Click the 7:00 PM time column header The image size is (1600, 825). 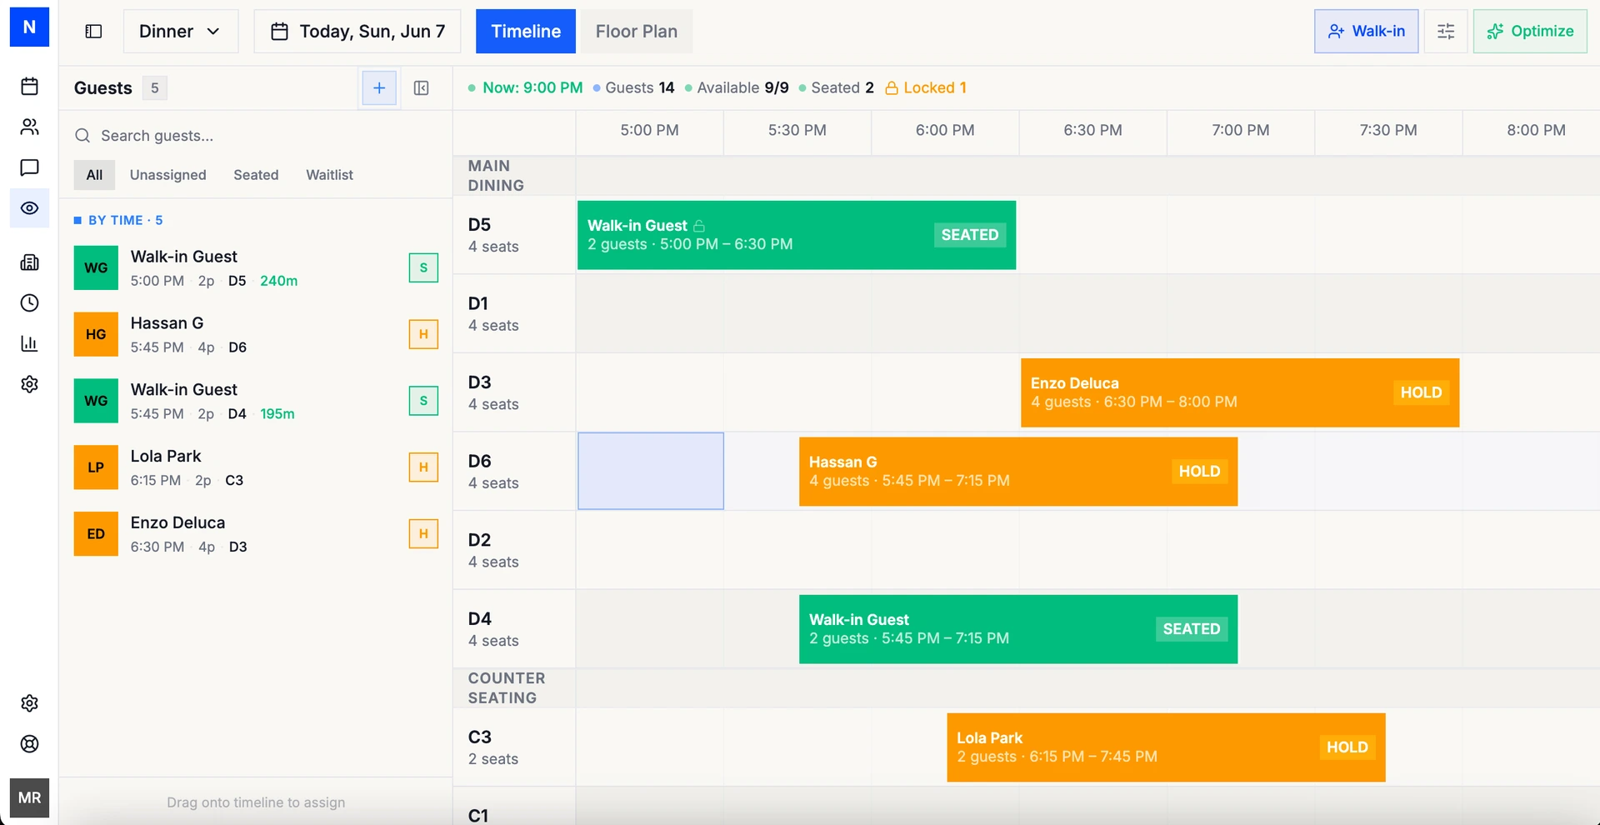point(1240,130)
